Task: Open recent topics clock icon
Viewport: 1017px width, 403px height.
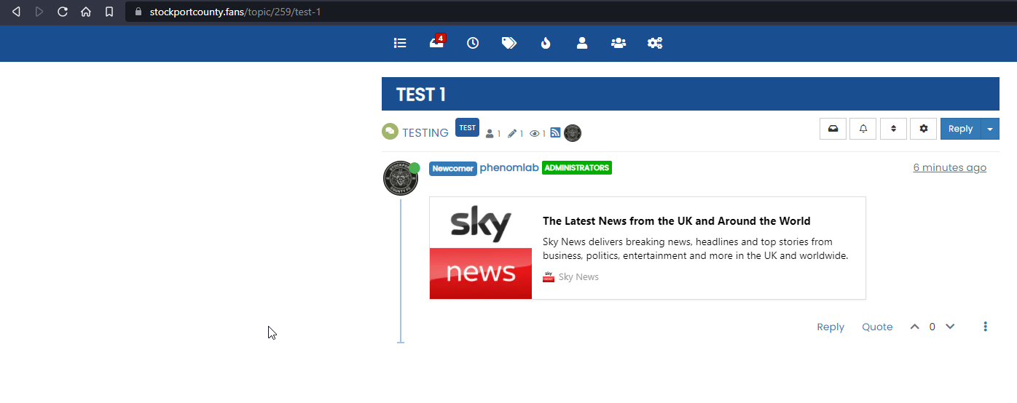Action: pyautogui.click(x=473, y=43)
